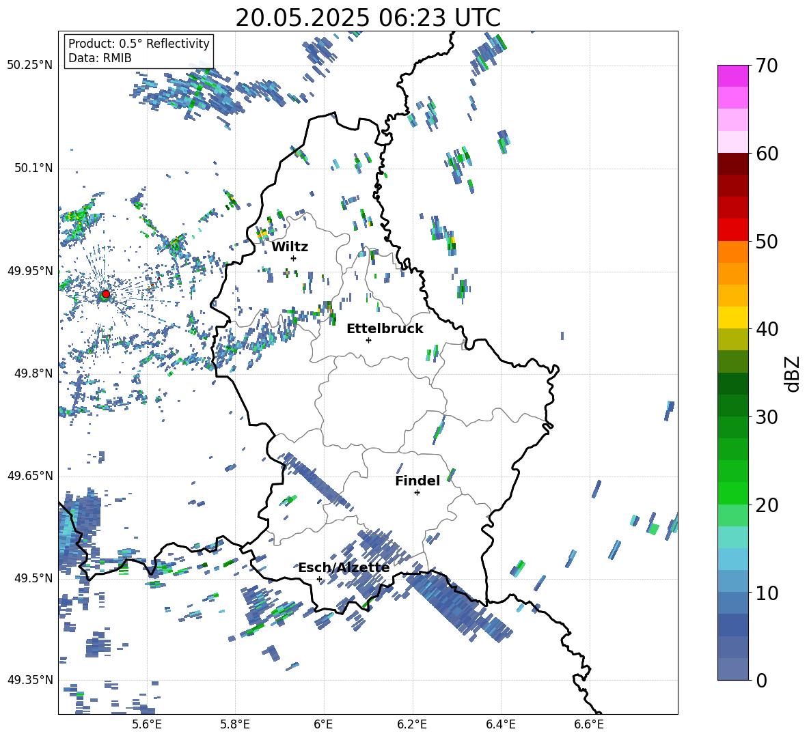809x738 pixels.
Task: Click the 50 colorbar tick label
Action: click(x=767, y=241)
